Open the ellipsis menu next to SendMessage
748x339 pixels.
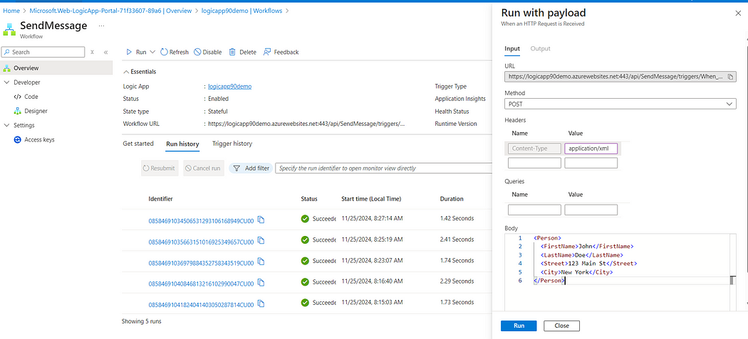pyautogui.click(x=101, y=26)
